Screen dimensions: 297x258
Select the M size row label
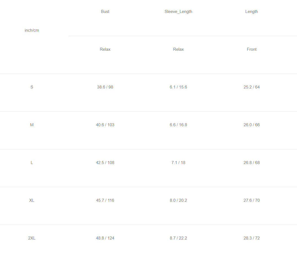point(32,125)
